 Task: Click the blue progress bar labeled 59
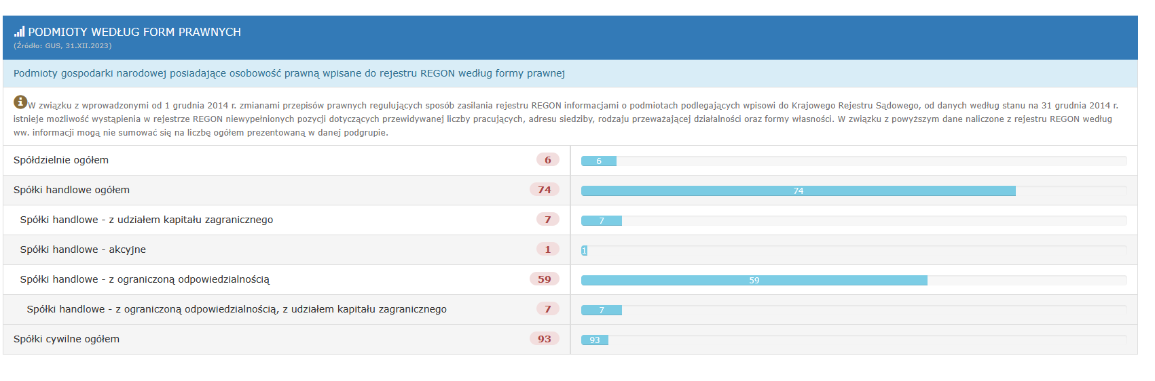[754, 281]
